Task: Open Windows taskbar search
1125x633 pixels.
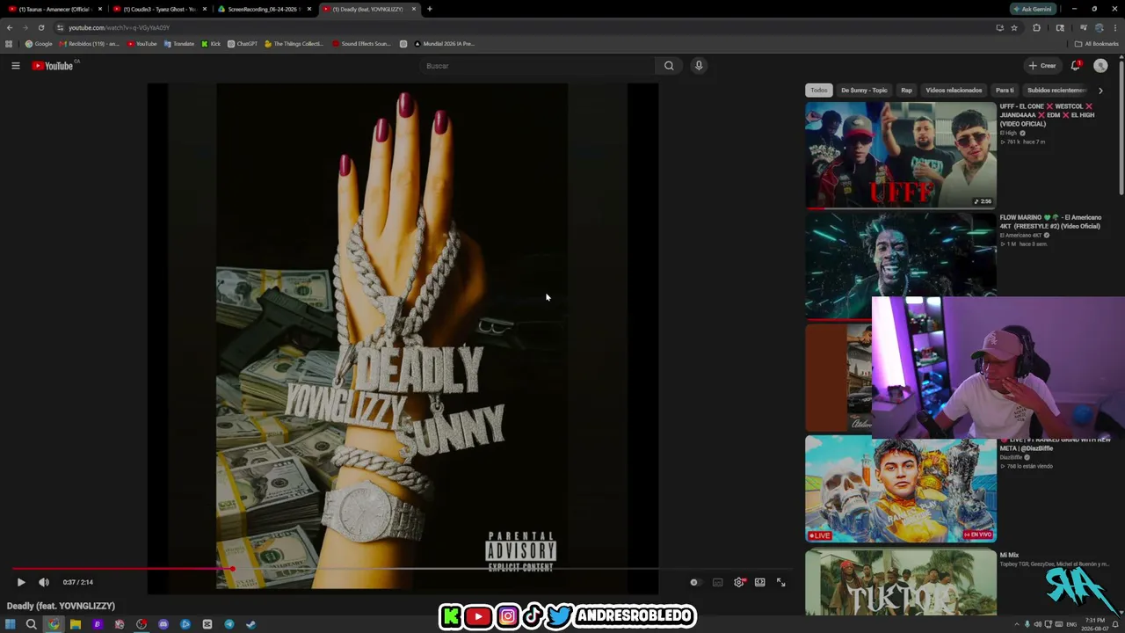Action: coord(31,624)
